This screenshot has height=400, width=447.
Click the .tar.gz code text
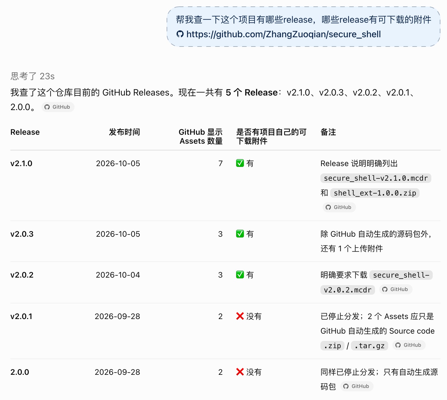coord(369,346)
